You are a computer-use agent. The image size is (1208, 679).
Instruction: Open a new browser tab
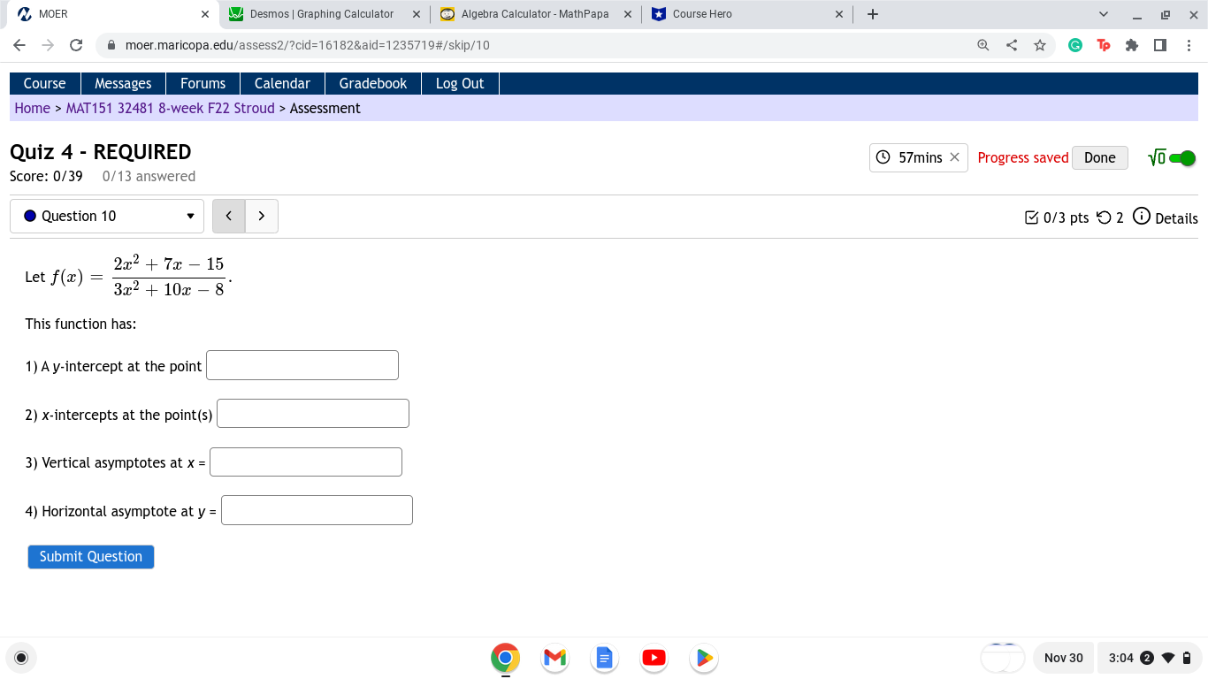coord(873,14)
